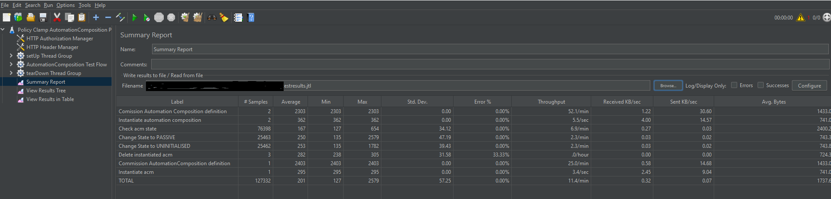Sort by the # Samples column header

pos(255,102)
